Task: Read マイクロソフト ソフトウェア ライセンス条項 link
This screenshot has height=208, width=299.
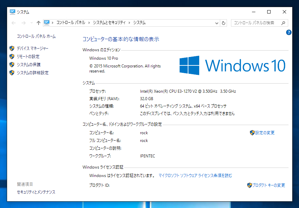Action: click(195, 176)
